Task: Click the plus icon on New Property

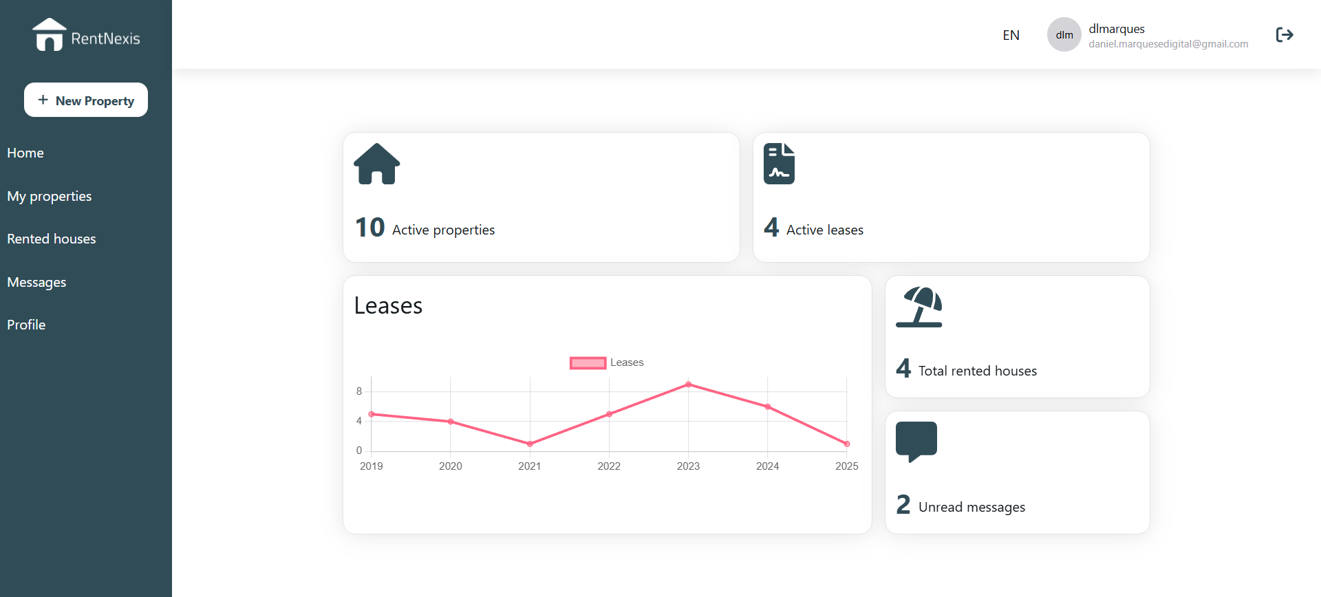Action: (x=43, y=100)
